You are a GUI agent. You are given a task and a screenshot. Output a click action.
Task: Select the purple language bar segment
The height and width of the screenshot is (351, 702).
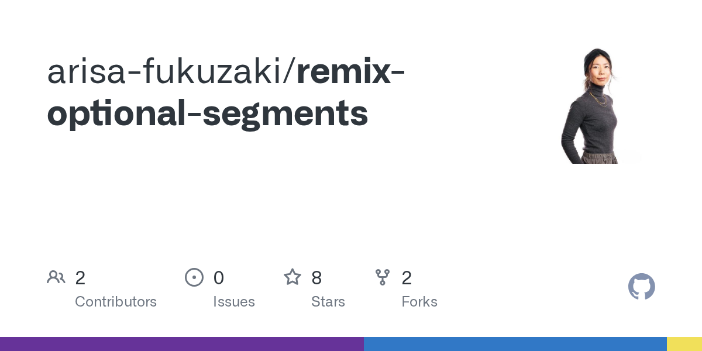pos(182,344)
